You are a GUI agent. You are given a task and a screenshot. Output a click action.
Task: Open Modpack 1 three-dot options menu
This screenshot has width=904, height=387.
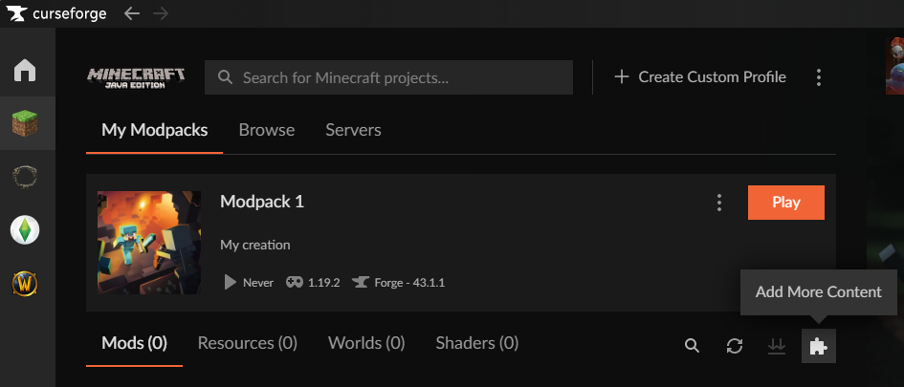(x=719, y=203)
